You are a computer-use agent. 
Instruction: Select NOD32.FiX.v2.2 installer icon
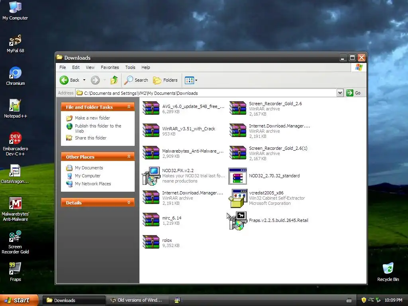(151, 176)
